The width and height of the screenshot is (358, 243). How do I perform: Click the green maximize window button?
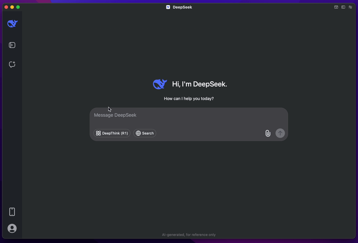18,7
